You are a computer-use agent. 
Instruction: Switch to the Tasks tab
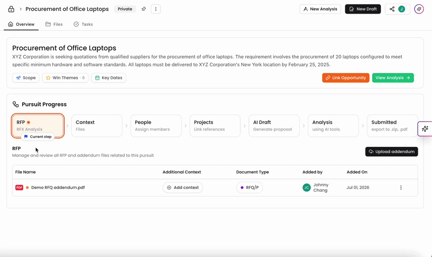coord(83,24)
